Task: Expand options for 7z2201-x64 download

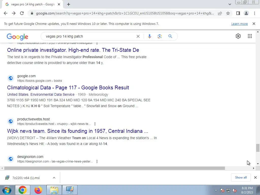Action: (54, 178)
